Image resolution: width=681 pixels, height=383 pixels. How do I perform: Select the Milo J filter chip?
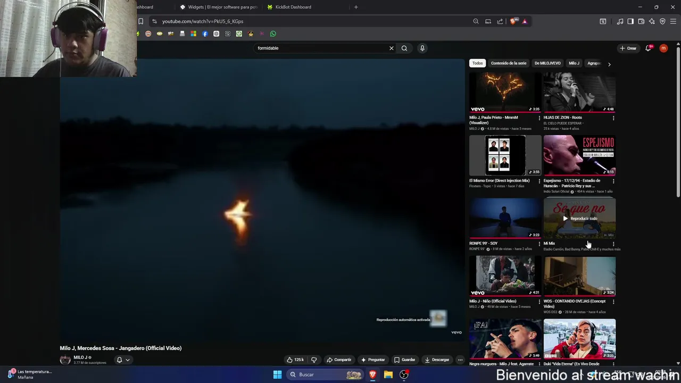coord(574,63)
